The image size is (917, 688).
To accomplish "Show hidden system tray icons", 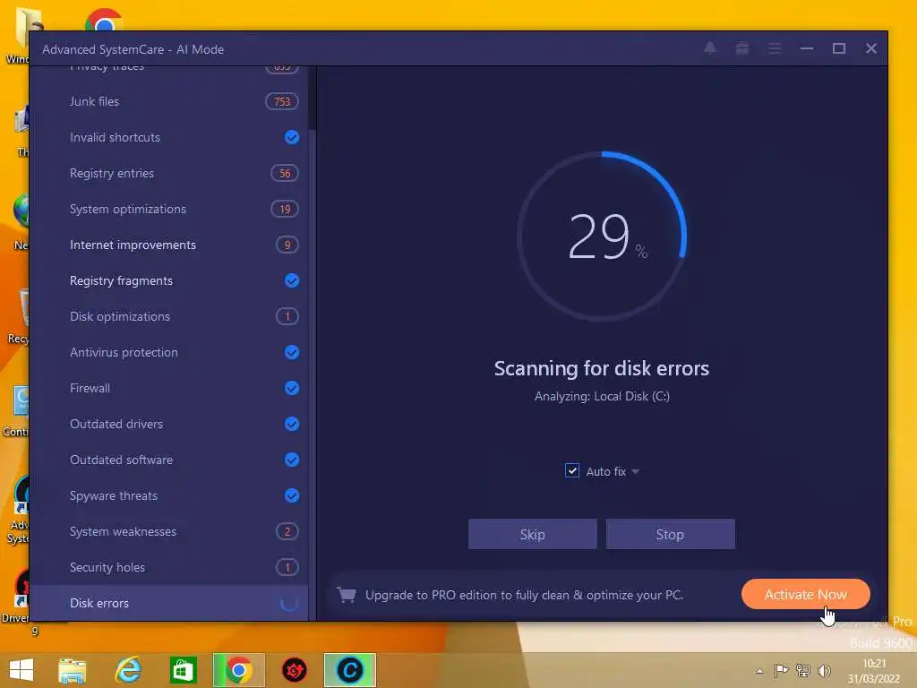I will coord(759,671).
